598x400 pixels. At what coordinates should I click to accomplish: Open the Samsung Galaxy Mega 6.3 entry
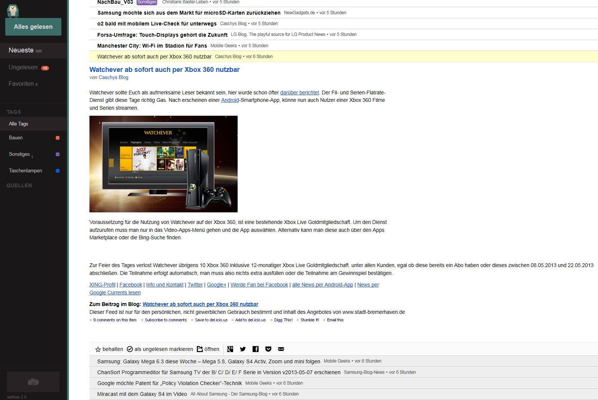tap(344, 361)
